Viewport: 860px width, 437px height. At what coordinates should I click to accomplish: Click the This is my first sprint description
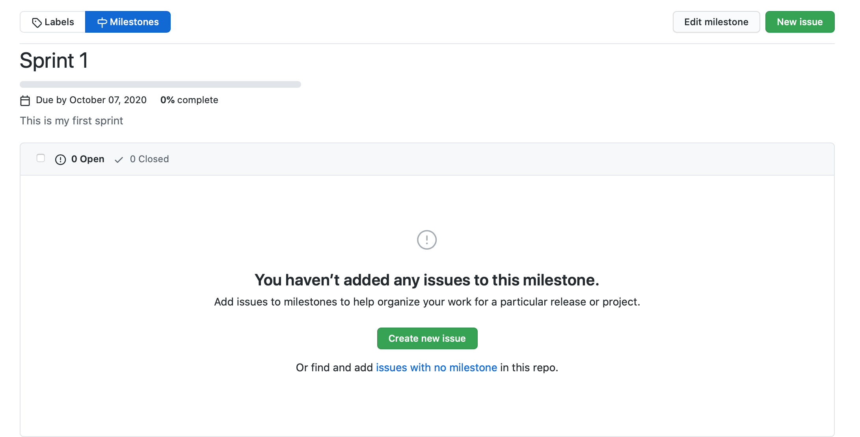click(71, 120)
